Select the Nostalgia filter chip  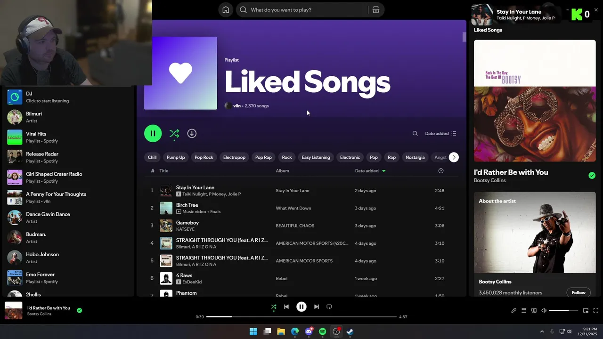point(415,157)
